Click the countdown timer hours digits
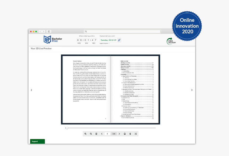229x156 pixels. [x=79, y=40]
